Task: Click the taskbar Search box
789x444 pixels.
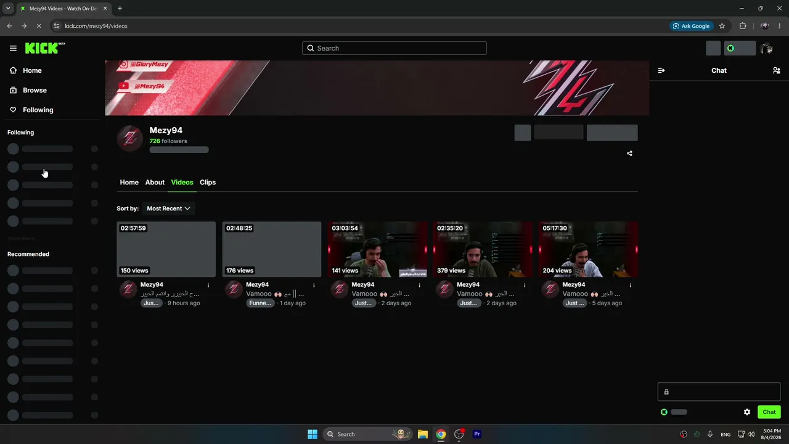Action: (369, 434)
